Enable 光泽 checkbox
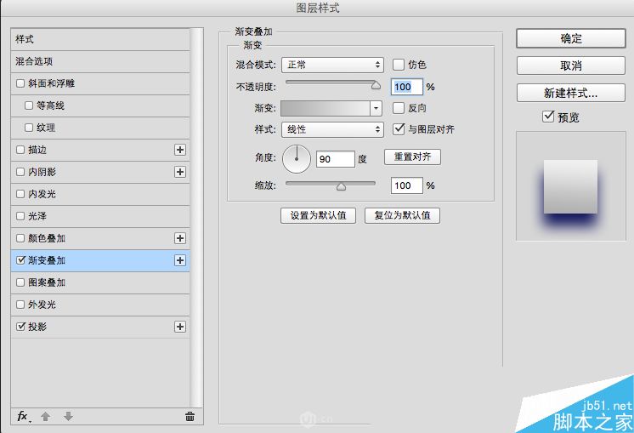This screenshot has width=634, height=433. pyautogui.click(x=20, y=216)
